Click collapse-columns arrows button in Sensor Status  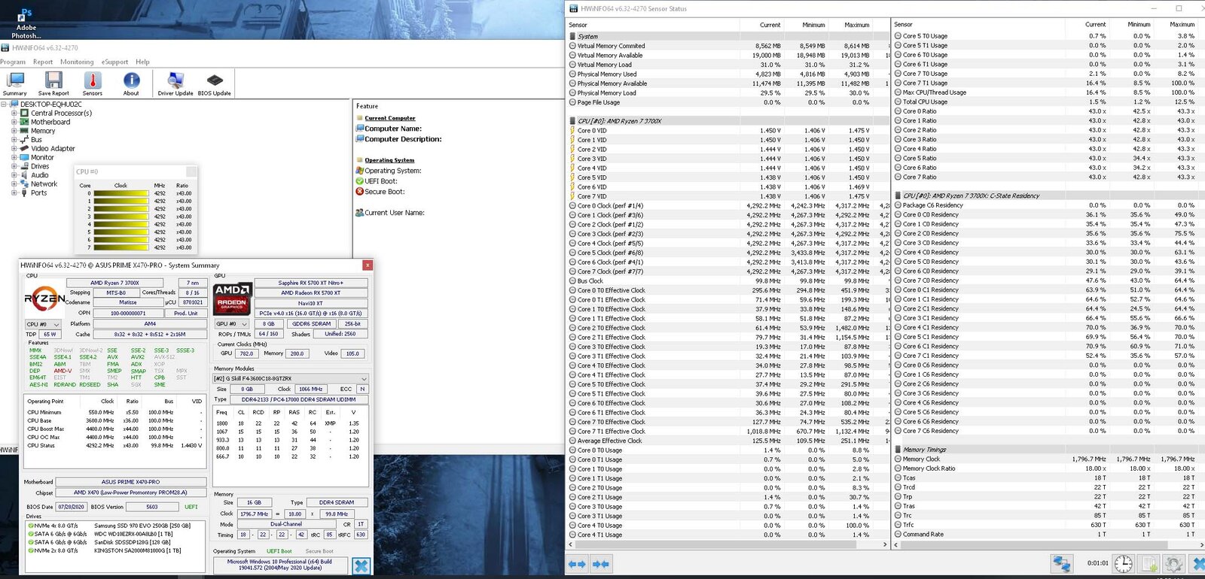(x=601, y=563)
